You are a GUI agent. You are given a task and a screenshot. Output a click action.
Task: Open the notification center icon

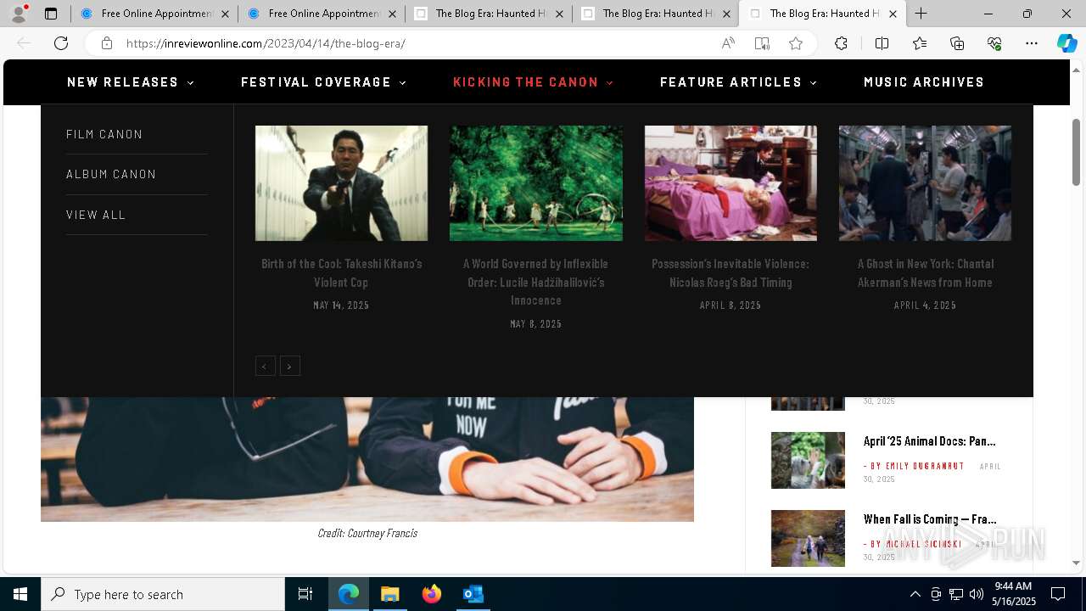coord(1058,594)
